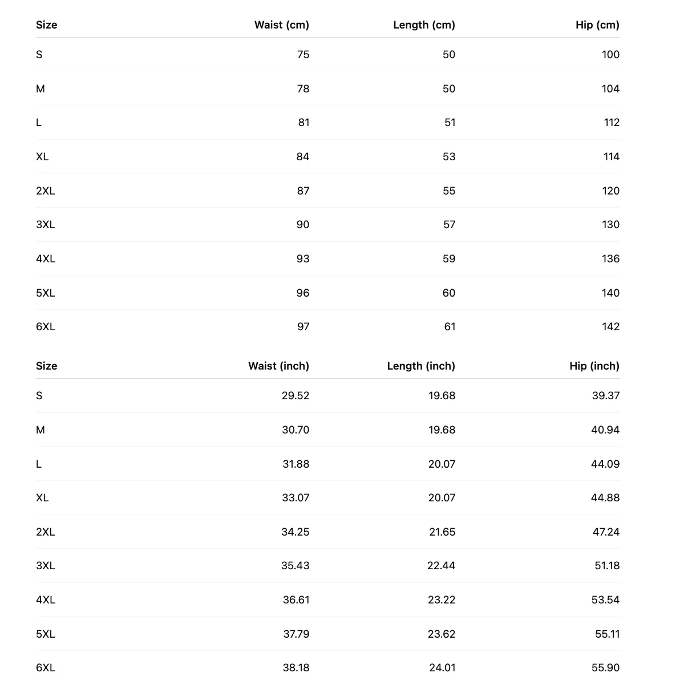Click length value 21.65 for 2XL
The height and width of the screenshot is (697, 680).
442,532
